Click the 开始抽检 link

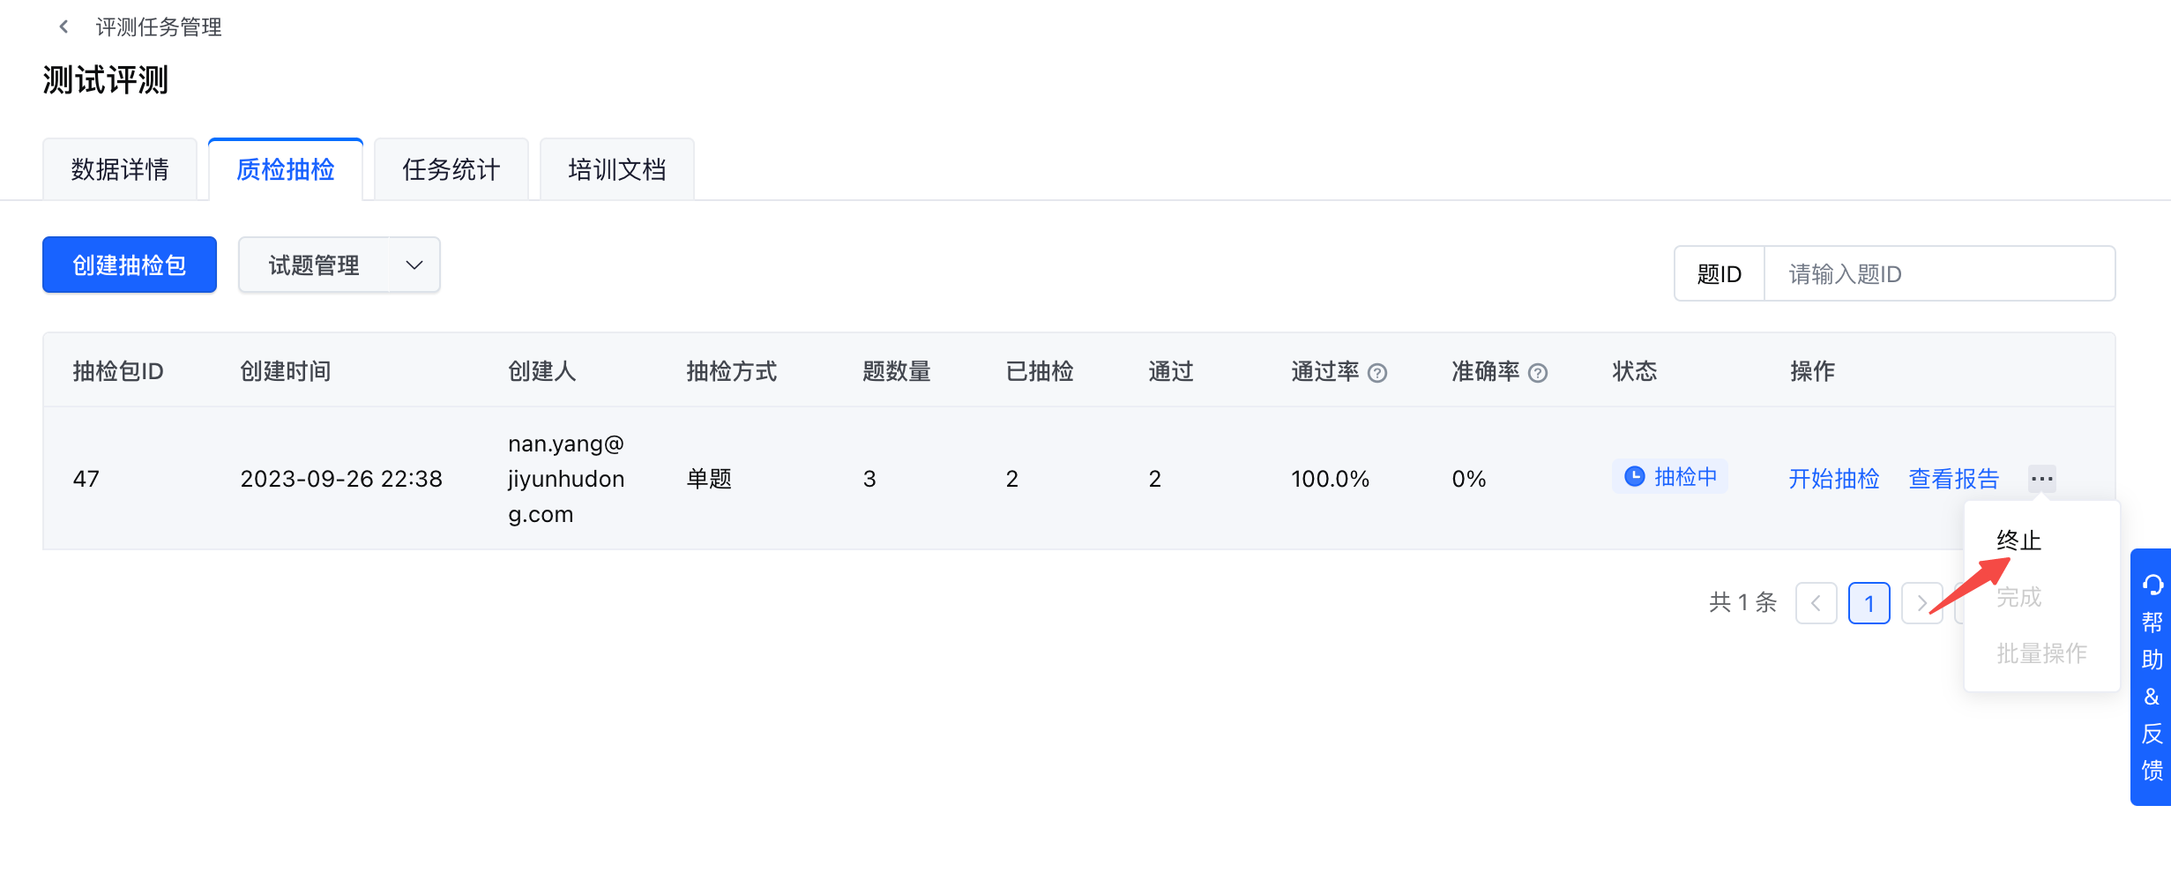(x=1833, y=479)
